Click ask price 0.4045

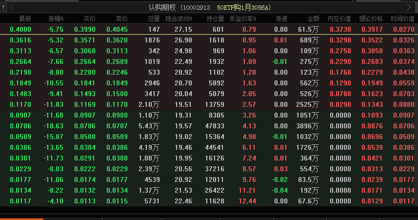pos(117,29)
